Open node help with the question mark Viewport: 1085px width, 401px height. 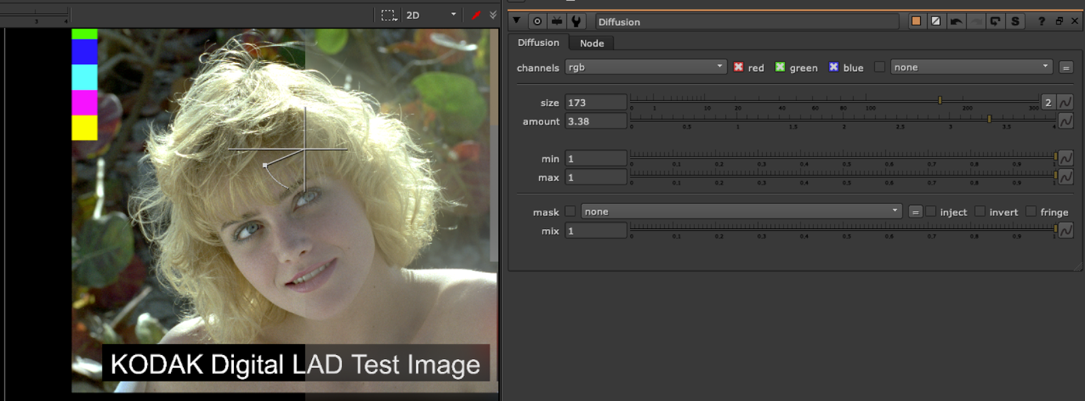pyautogui.click(x=1042, y=22)
